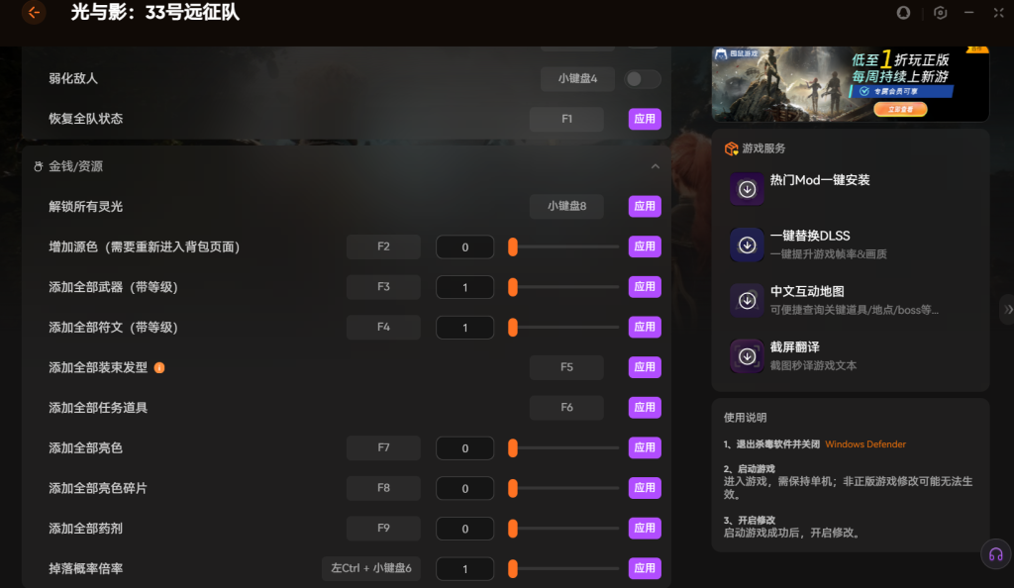1014x588 pixels.
Task: Click the 截屏翻译 icon
Action: (747, 355)
